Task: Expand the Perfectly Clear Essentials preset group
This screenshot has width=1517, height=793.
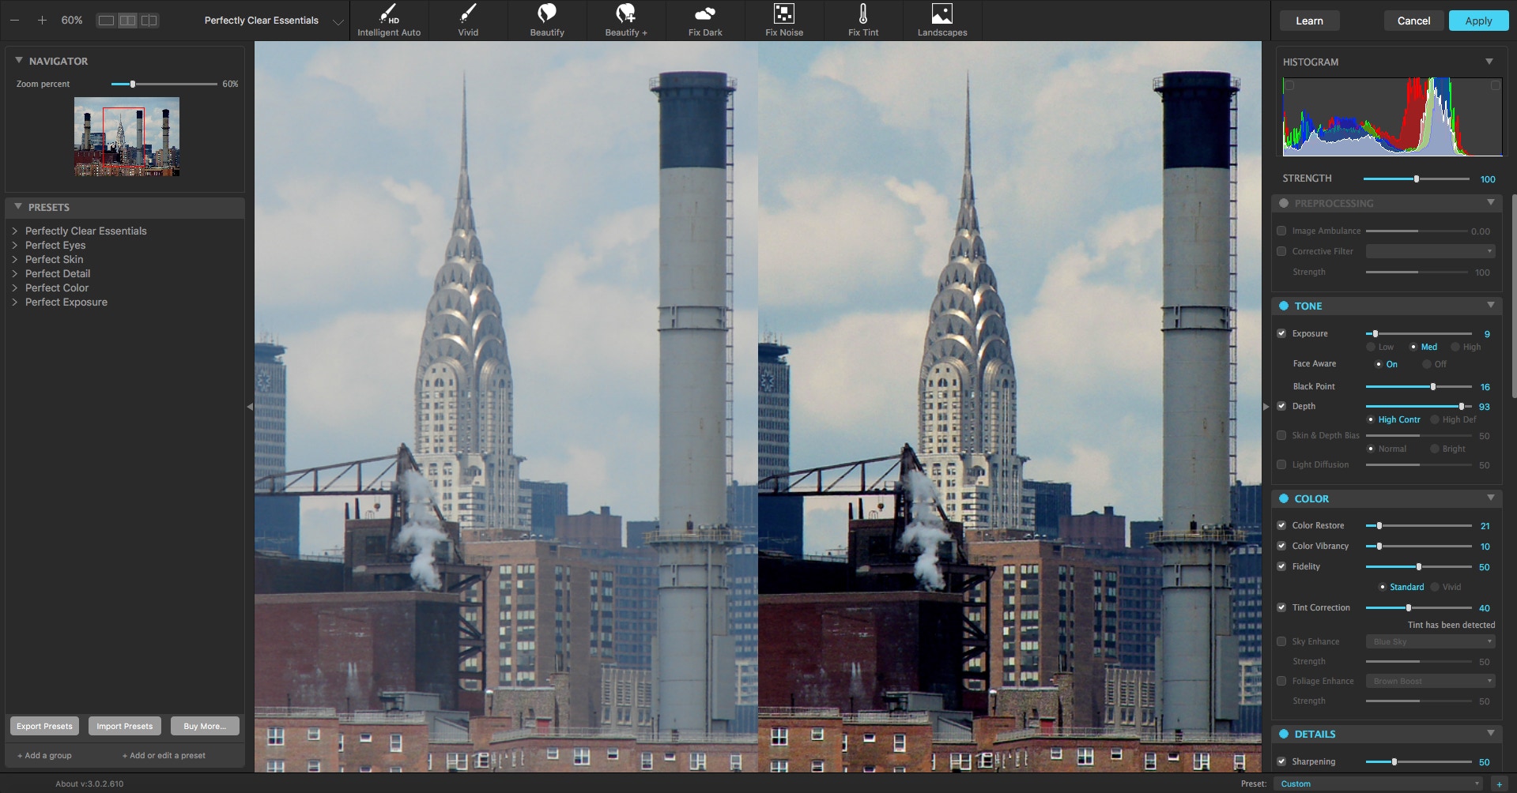Action: pos(15,231)
